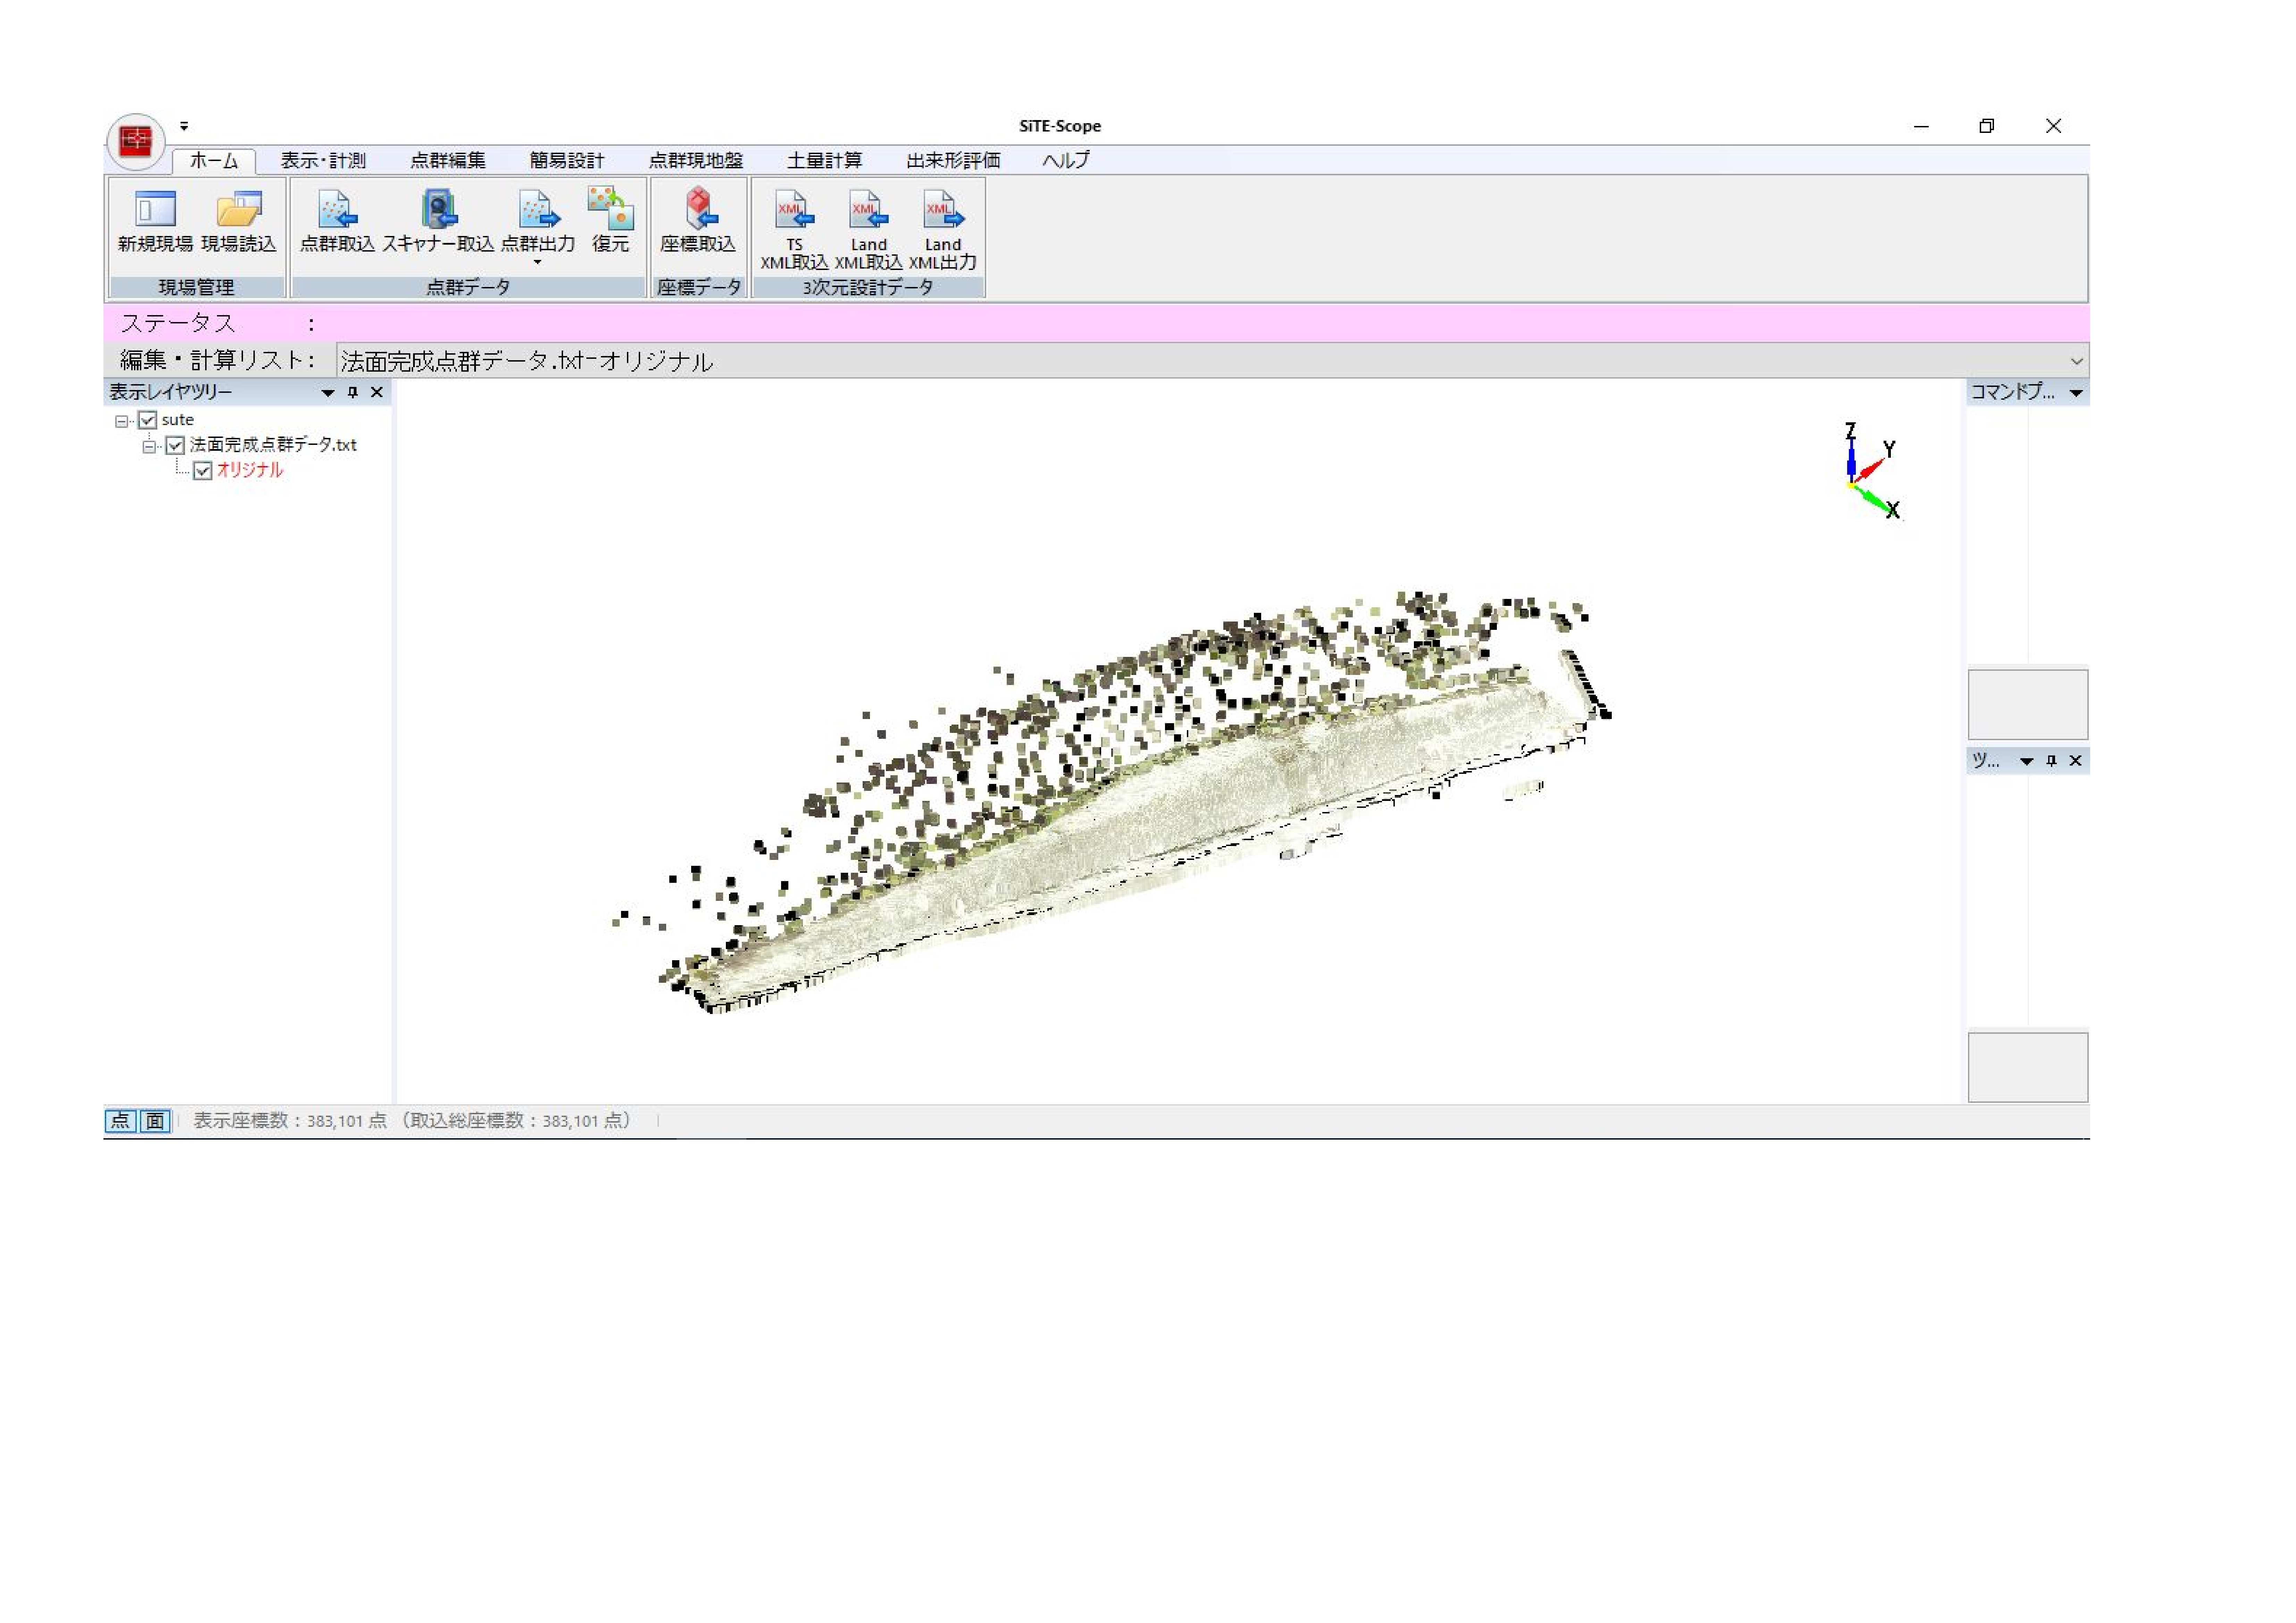Image resolution: width=2296 pixels, height=1623 pixels.
Task: Click the 復元 restore icon
Action: (x=610, y=208)
